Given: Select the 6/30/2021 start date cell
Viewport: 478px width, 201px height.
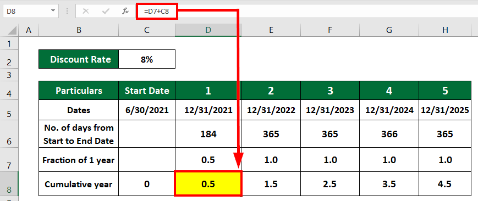Looking at the screenshot, I should [x=147, y=110].
